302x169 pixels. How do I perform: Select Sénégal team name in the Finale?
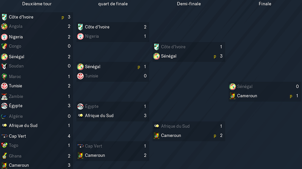pyautogui.click(x=245, y=87)
